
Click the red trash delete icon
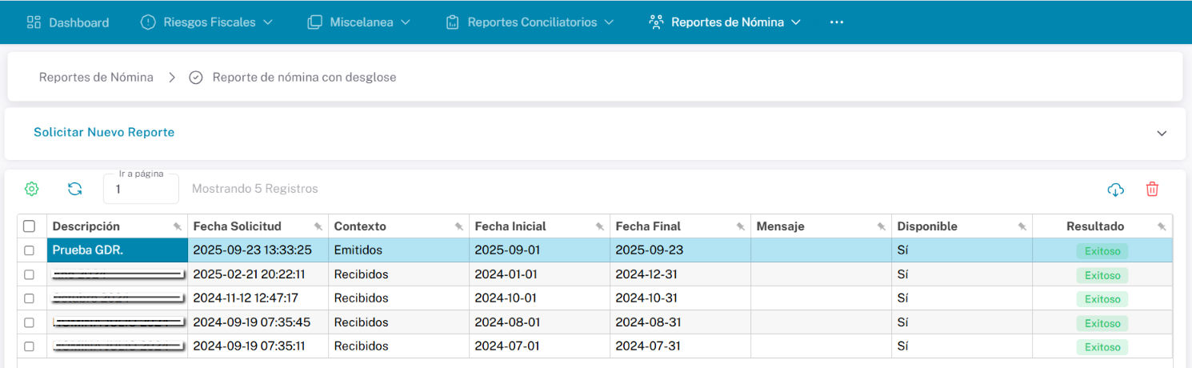pos(1152,190)
